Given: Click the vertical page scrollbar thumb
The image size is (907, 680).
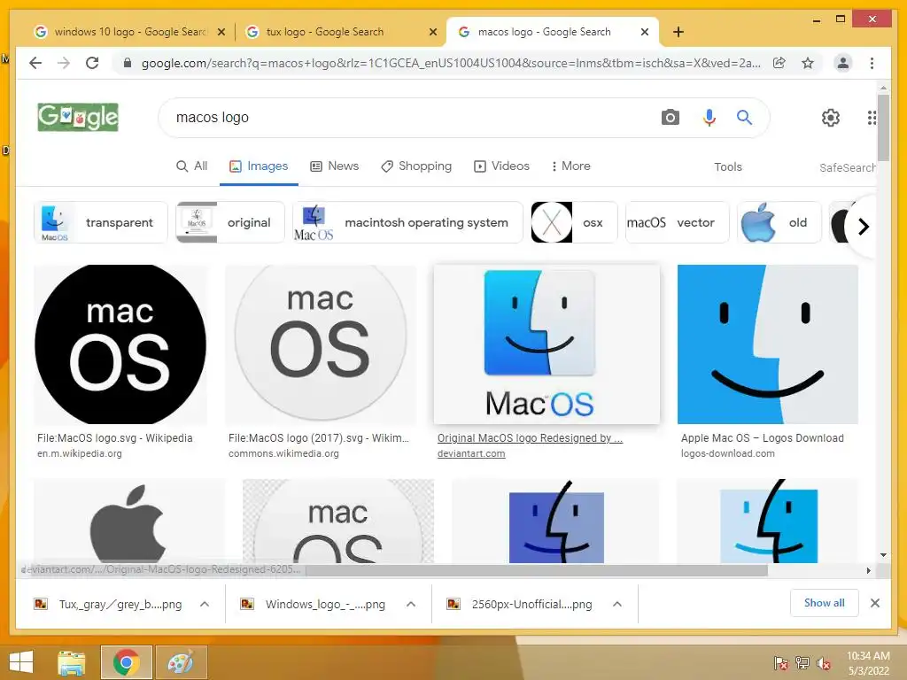Looking at the screenshot, I should pos(883,127).
